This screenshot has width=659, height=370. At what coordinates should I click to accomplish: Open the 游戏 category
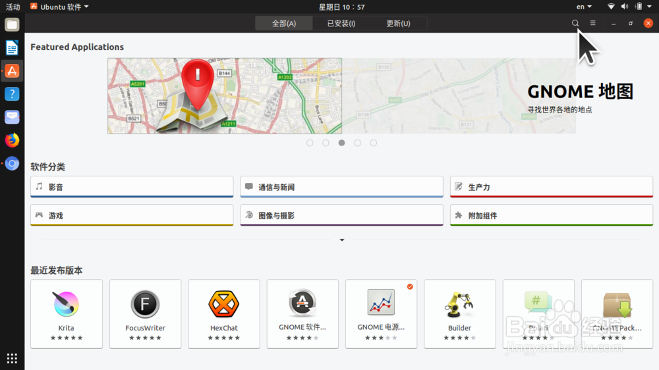coord(132,215)
